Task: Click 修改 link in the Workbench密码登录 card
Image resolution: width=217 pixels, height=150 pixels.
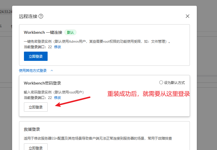Action: 58,98
